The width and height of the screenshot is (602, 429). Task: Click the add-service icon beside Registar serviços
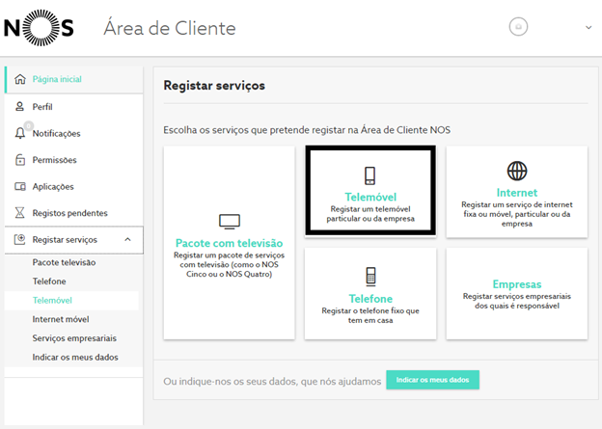20,239
